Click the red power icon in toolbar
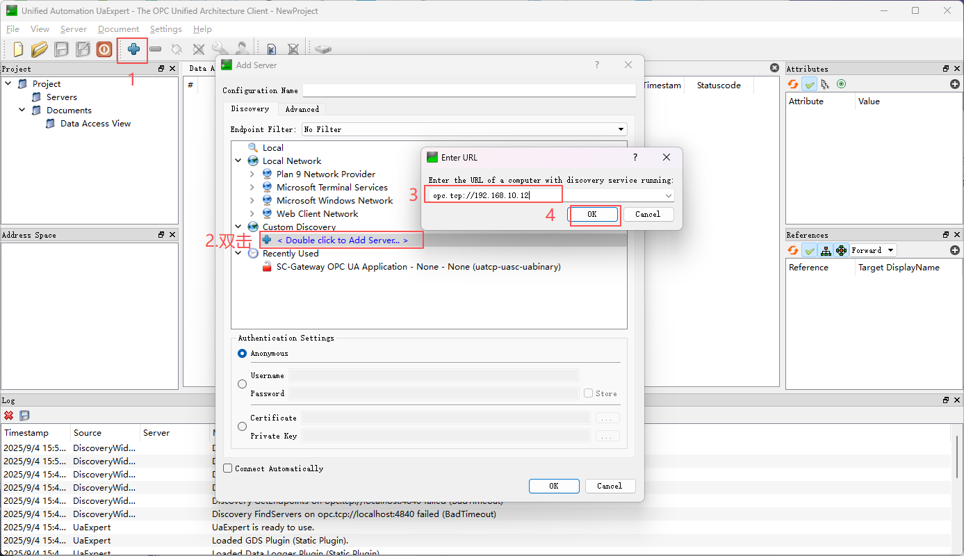 (104, 49)
